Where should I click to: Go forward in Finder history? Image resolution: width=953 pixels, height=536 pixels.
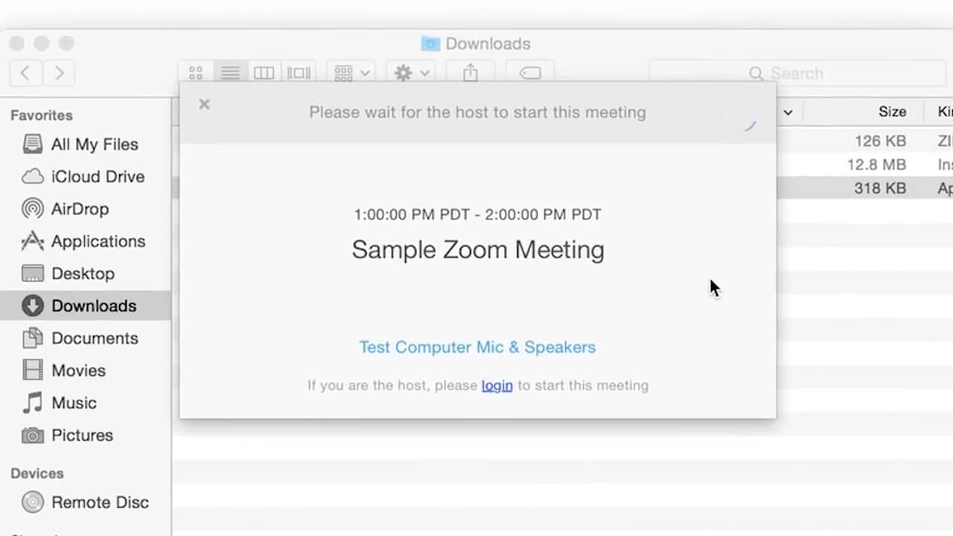(59, 73)
